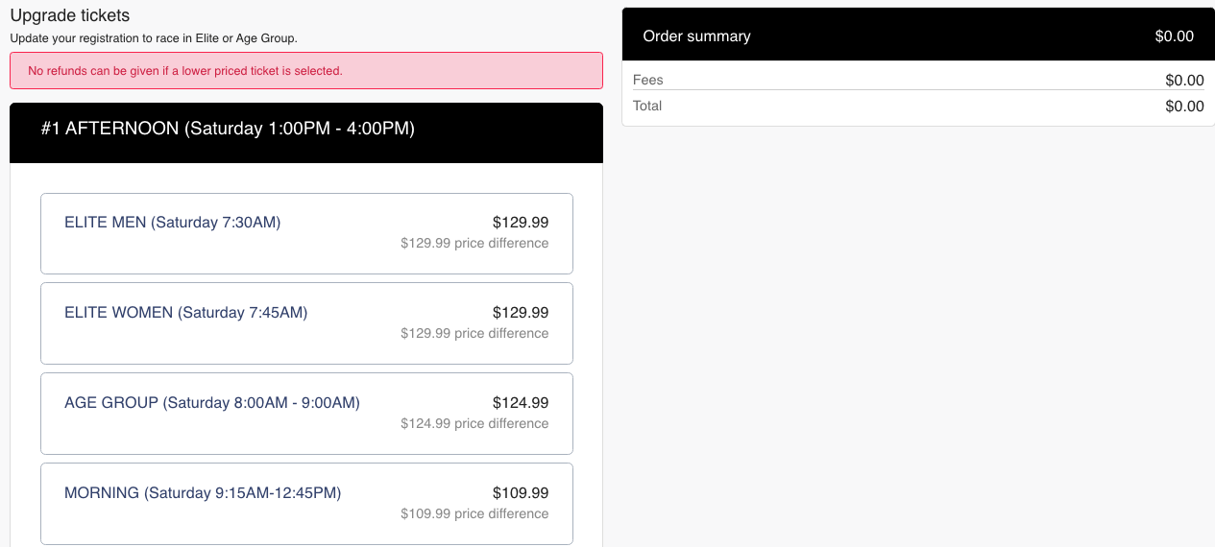The height and width of the screenshot is (547, 1215).
Task: Click the bold AGE GROUP $124.99 price
Action: click(x=521, y=403)
